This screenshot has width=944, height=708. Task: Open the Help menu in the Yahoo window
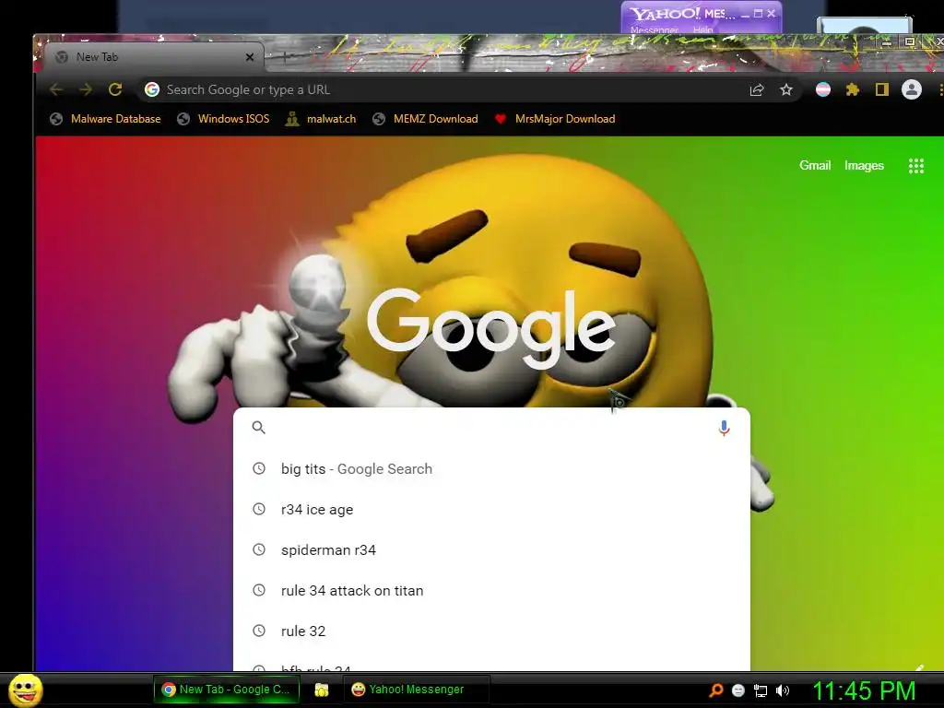(702, 30)
